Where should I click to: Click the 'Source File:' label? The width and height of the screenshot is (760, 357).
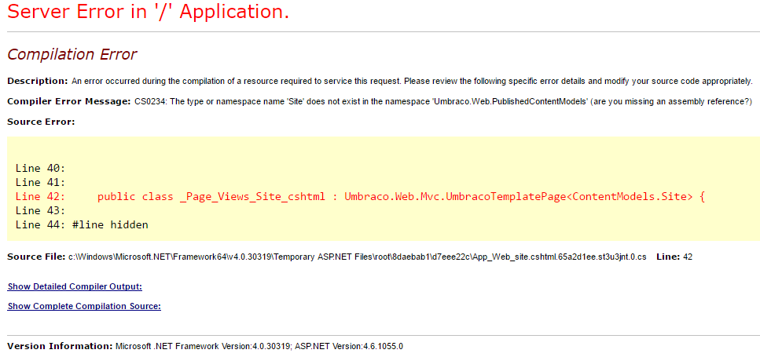[36, 257]
